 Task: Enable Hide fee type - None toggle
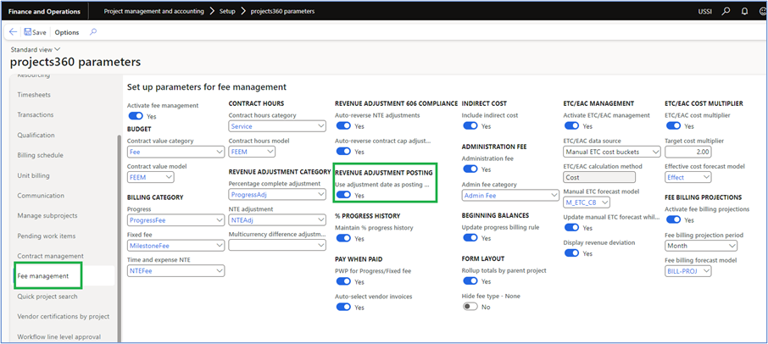pos(470,307)
